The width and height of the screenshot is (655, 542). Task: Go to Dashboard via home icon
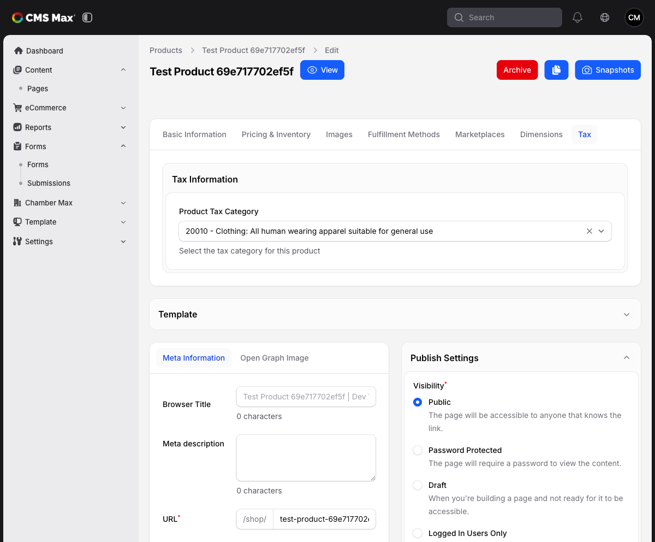(19, 51)
